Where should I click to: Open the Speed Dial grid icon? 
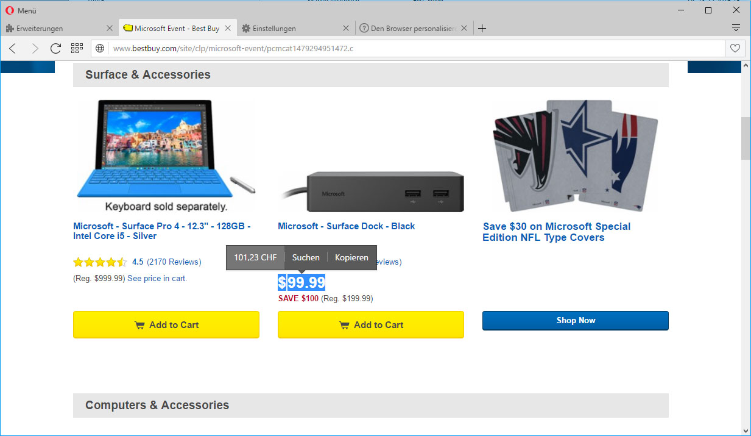click(x=77, y=48)
